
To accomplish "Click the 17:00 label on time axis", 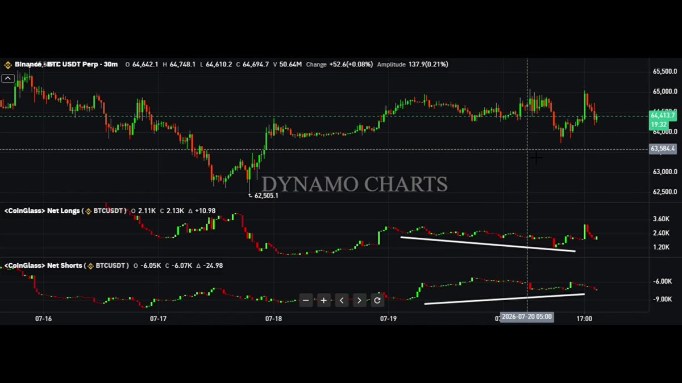I will tap(584, 319).
